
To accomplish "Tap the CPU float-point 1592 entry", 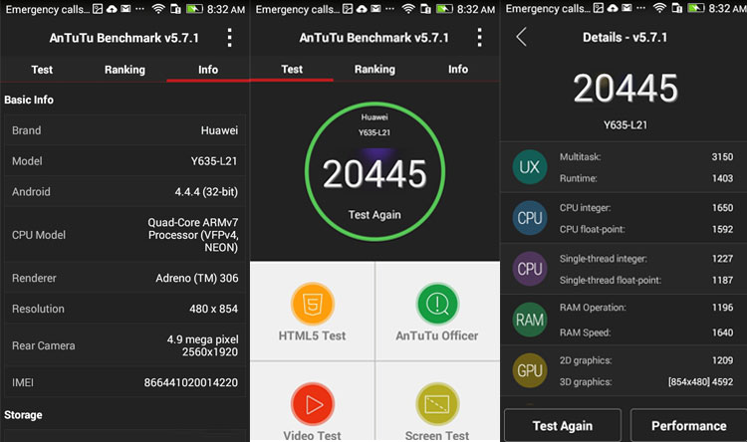I will click(x=646, y=229).
